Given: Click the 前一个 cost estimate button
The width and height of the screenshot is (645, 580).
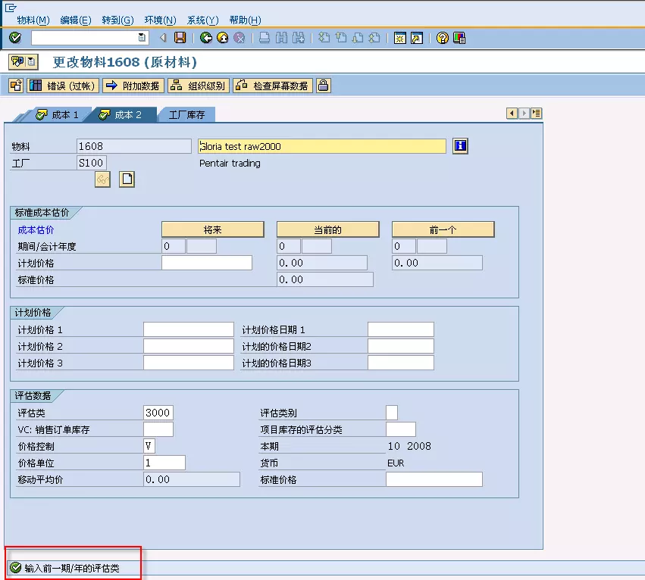Looking at the screenshot, I should [443, 229].
